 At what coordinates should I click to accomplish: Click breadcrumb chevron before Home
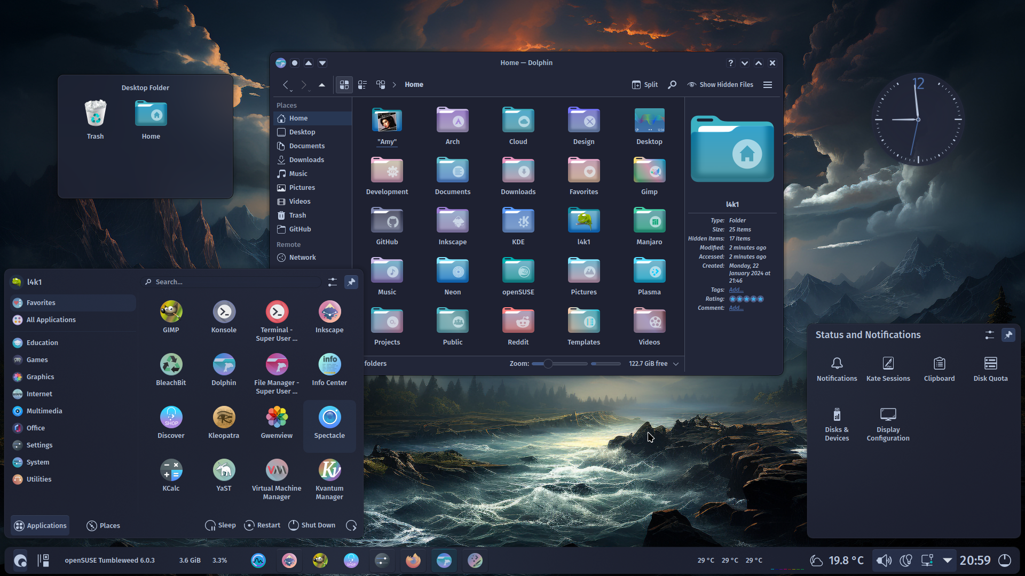(x=395, y=85)
